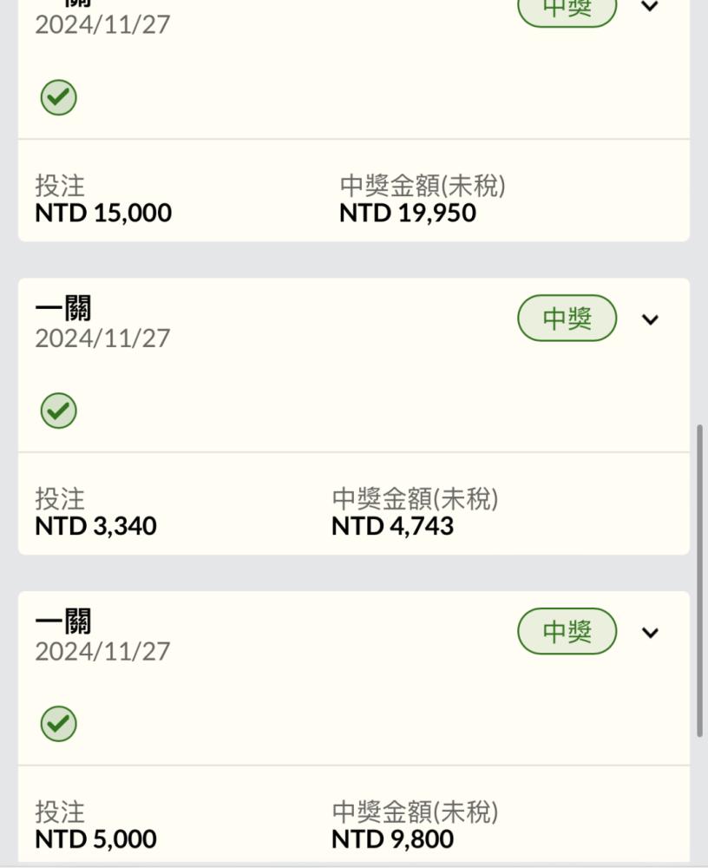Select 一關 title of NTD 3,340 bet
This screenshot has width=708, height=868.
(x=63, y=308)
